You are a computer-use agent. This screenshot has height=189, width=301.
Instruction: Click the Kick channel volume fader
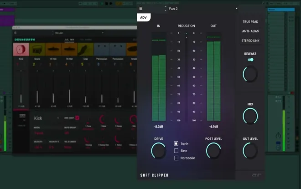point(21,87)
